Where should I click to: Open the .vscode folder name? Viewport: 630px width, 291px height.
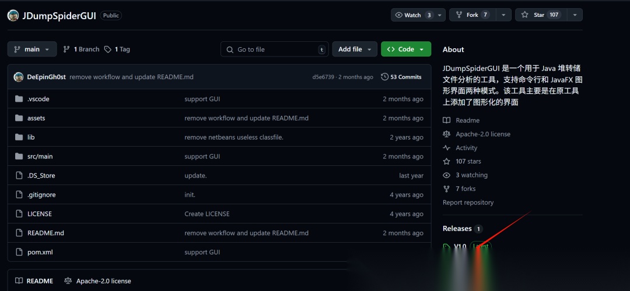38,99
